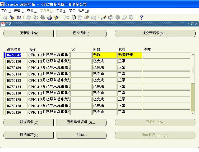This screenshot has height=152, width=199.
Task: Click the 提交新请求(M) button
Action: 155,33
